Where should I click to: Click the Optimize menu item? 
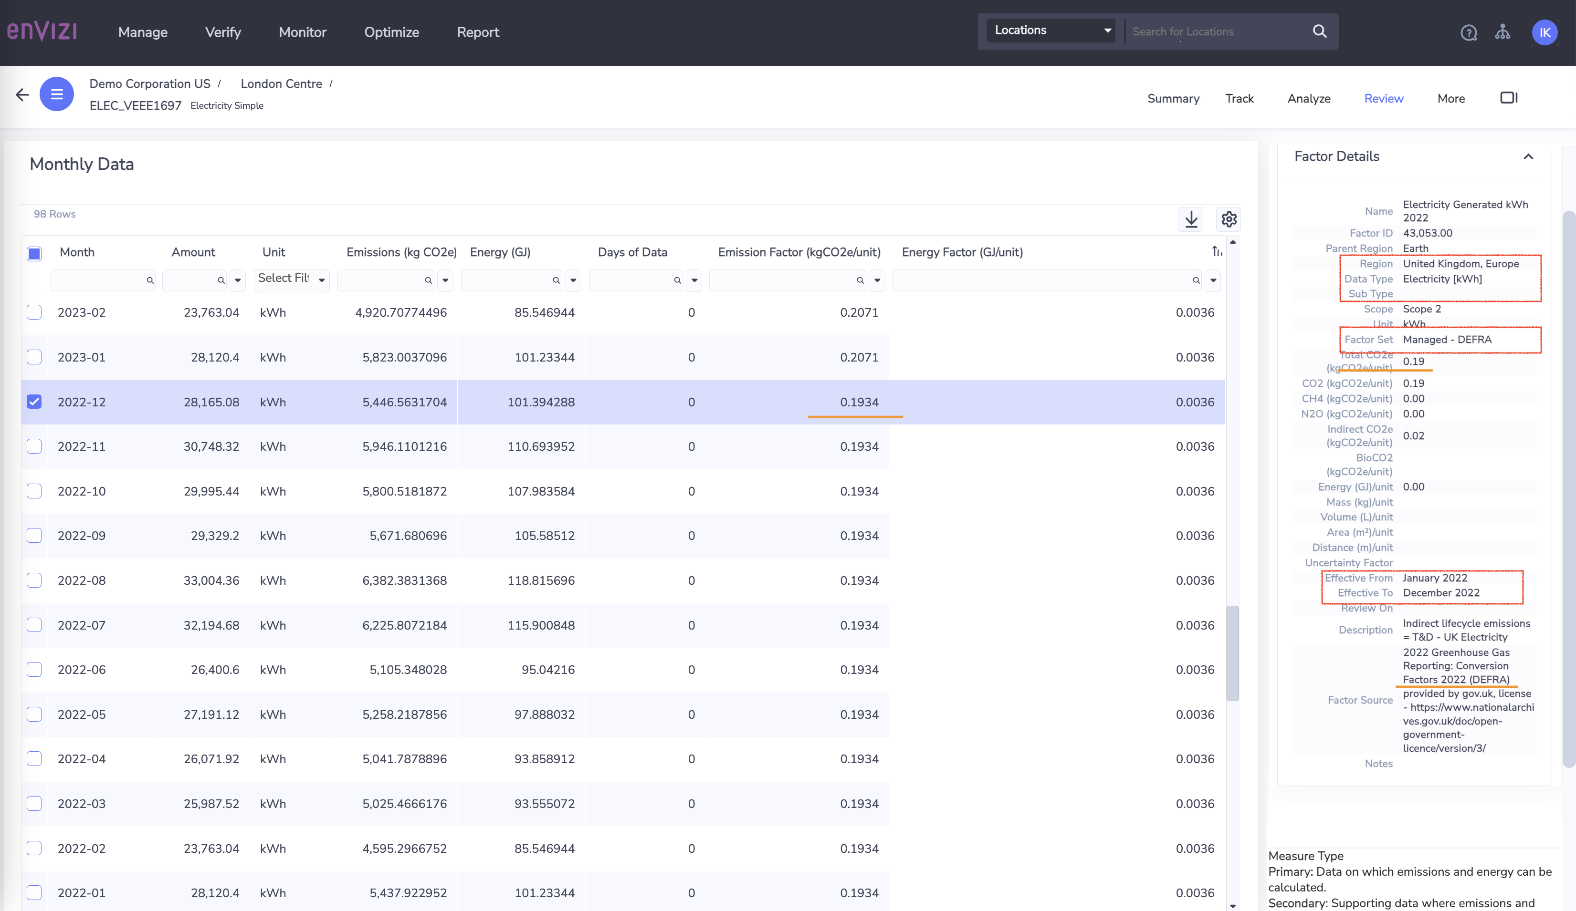click(391, 31)
